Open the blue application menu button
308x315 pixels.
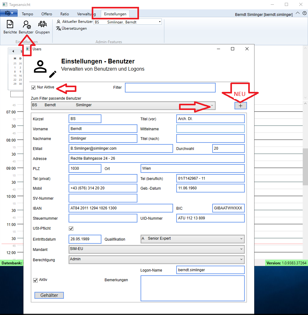click(9, 13)
